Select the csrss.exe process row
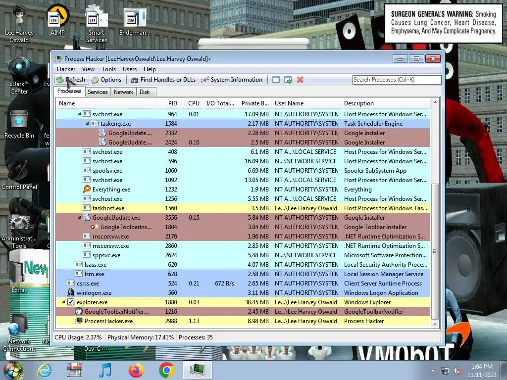Image resolution: width=507 pixels, height=380 pixels. point(243,284)
